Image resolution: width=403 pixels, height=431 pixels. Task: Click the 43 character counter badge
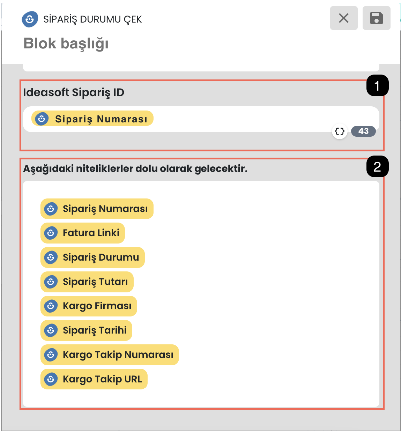(363, 131)
